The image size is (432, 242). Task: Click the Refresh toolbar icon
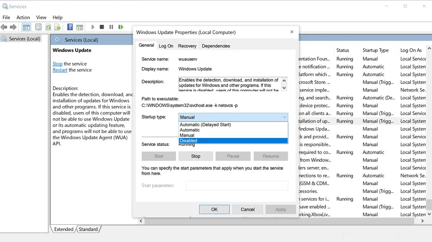click(x=48, y=27)
